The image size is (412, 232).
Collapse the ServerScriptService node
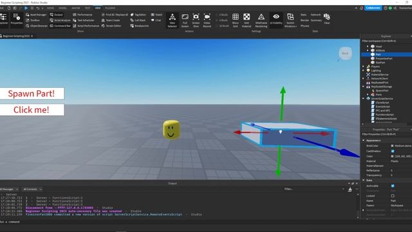click(363, 99)
